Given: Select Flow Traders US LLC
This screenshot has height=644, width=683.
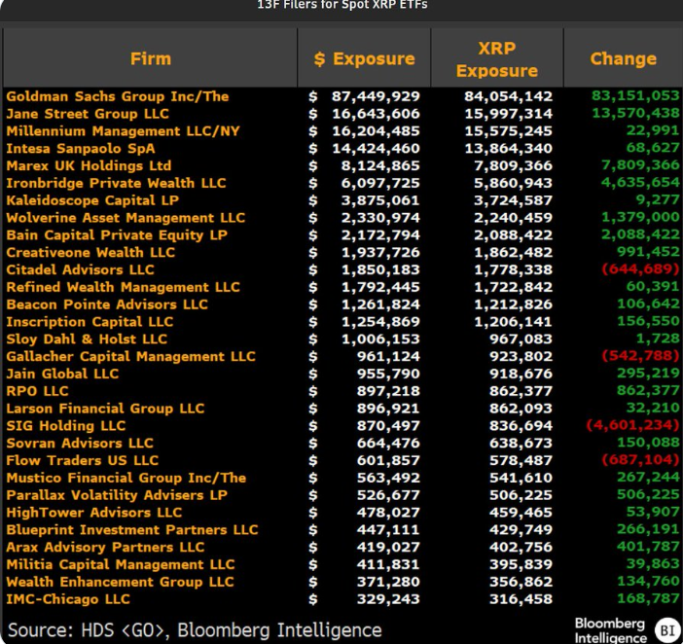Looking at the screenshot, I should 83,461.
